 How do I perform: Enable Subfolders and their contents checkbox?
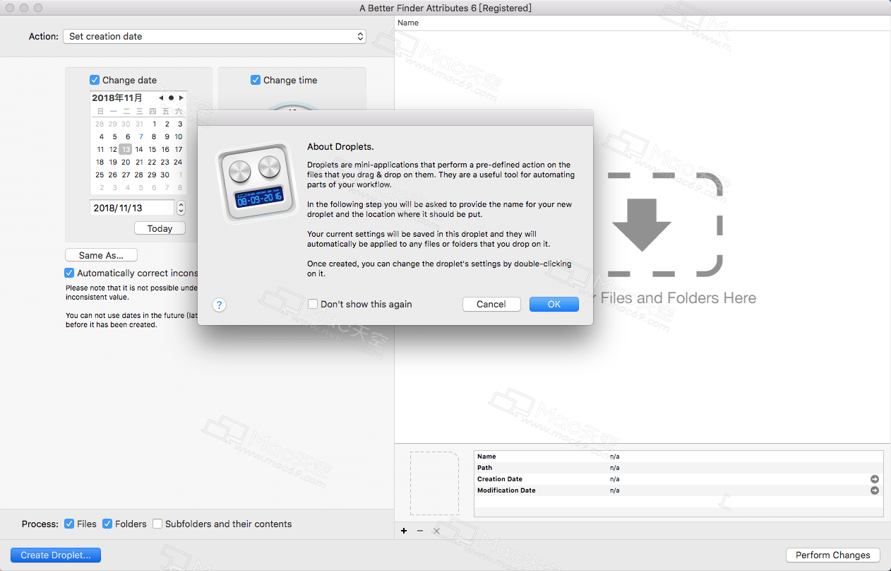(157, 524)
